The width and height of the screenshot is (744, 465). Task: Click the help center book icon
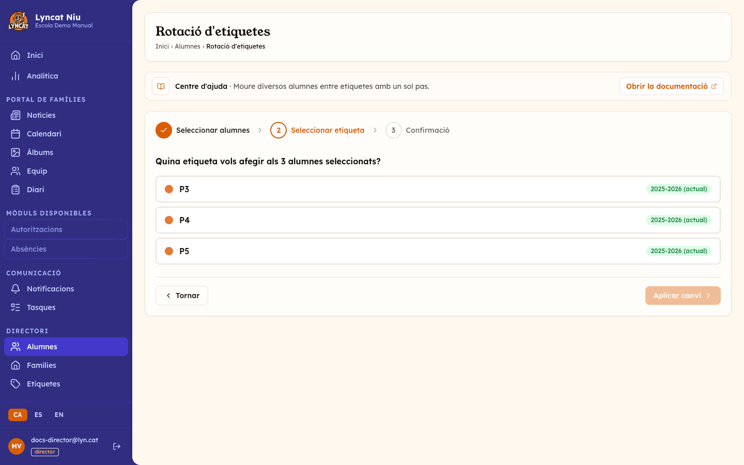pos(161,86)
